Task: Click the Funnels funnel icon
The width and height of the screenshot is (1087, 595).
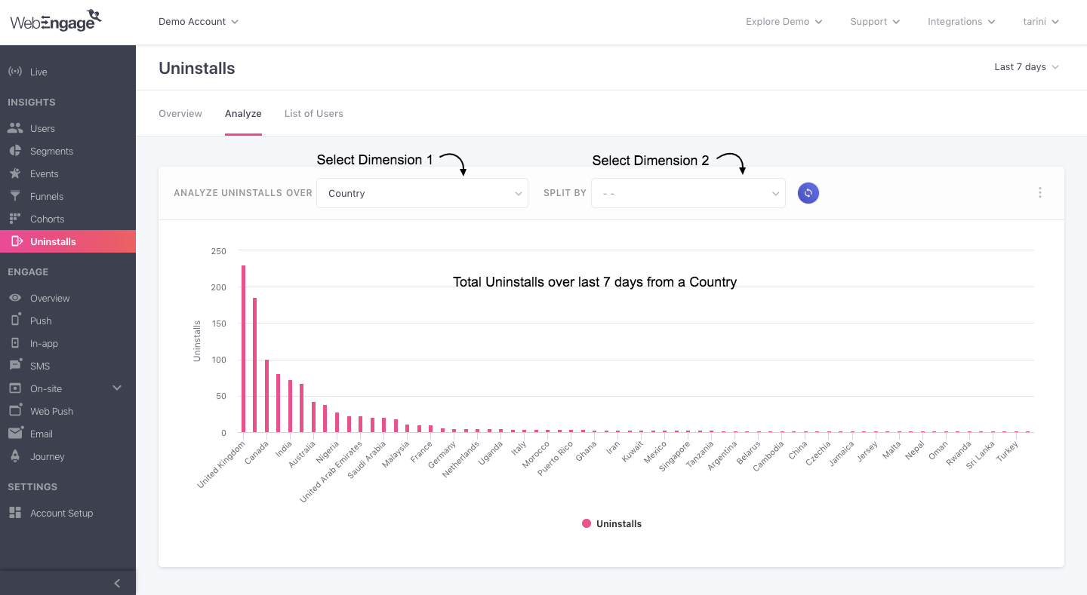Action: (x=15, y=196)
